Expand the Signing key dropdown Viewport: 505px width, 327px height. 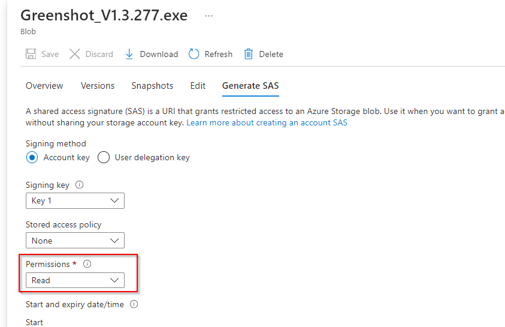pos(75,200)
